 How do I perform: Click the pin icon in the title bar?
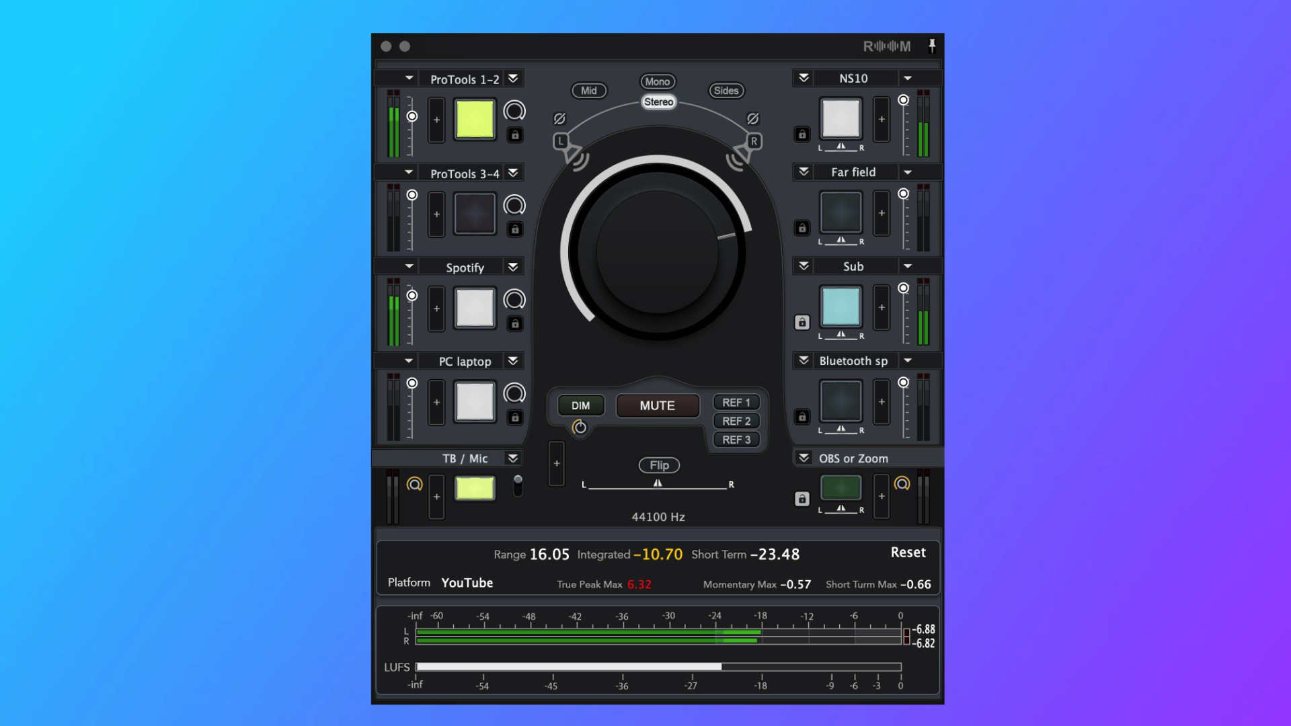[x=933, y=46]
